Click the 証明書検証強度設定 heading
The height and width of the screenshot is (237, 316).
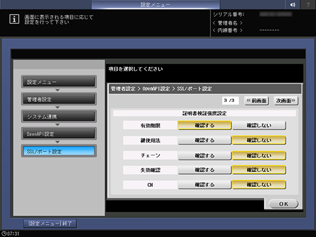pos(205,113)
